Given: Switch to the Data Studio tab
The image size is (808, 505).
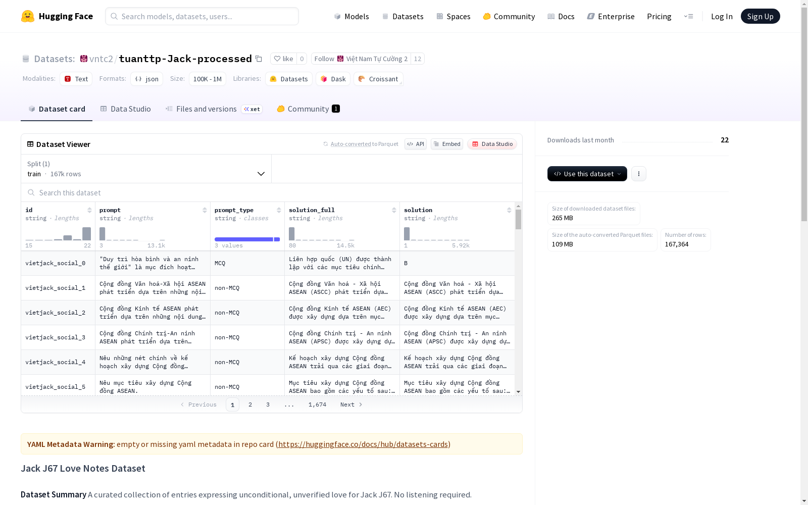Looking at the screenshot, I should click(x=126, y=109).
